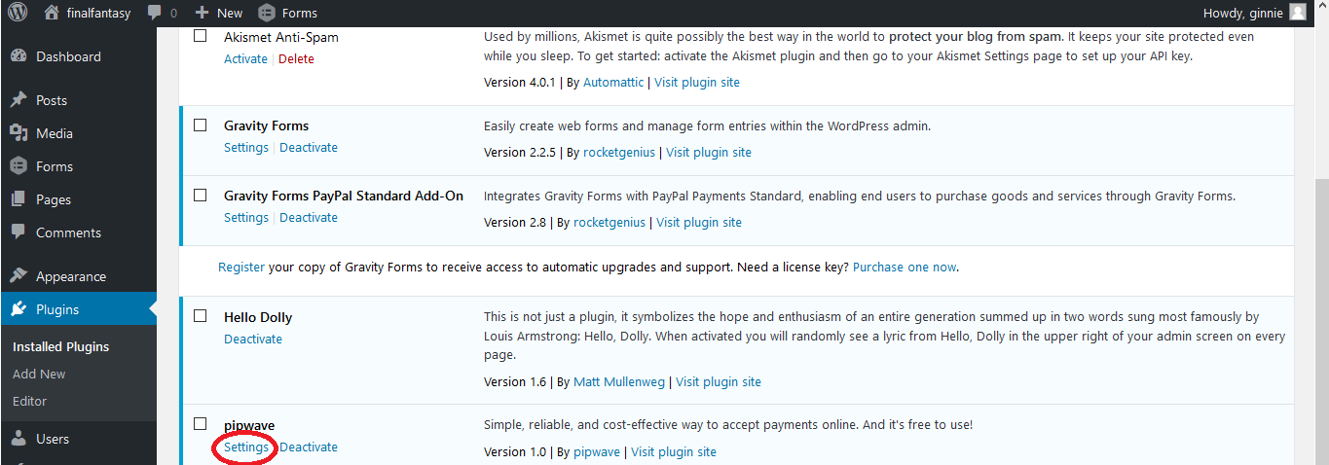1329x465 pixels.
Task: Activate the Akismet Anti-Spam plugin
Action: (245, 58)
